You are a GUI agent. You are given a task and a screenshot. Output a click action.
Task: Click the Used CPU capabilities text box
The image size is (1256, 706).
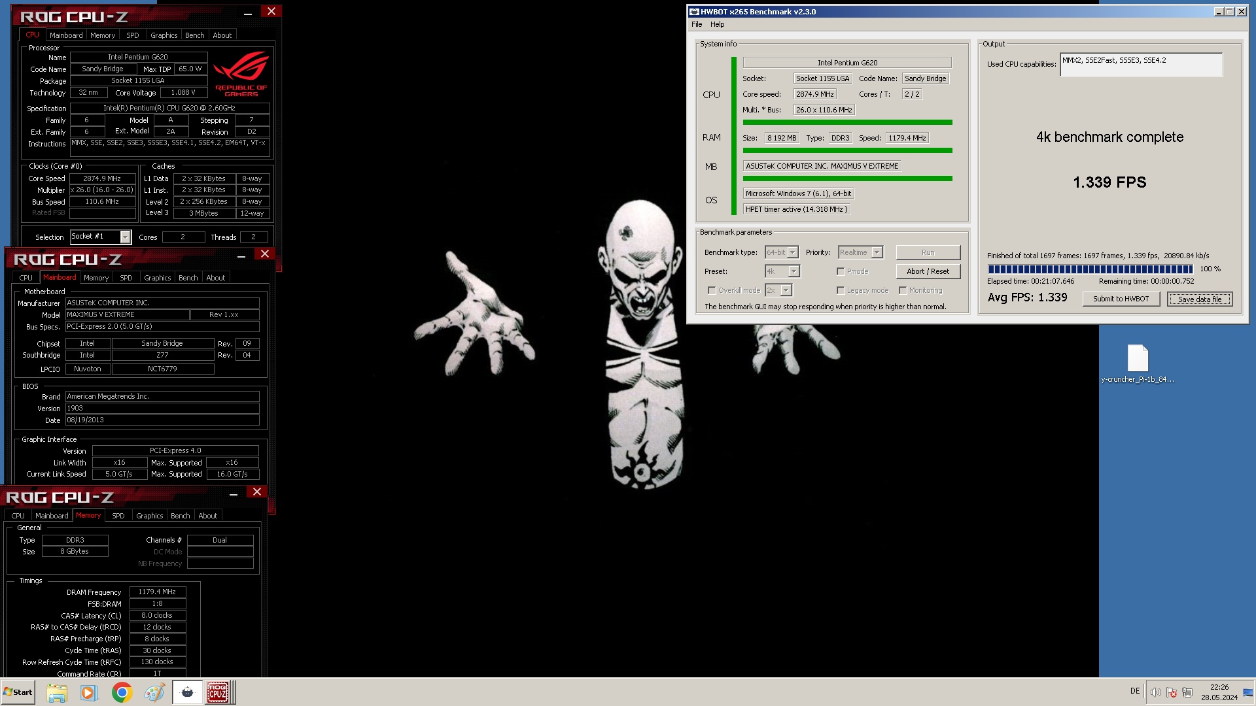pyautogui.click(x=1141, y=65)
